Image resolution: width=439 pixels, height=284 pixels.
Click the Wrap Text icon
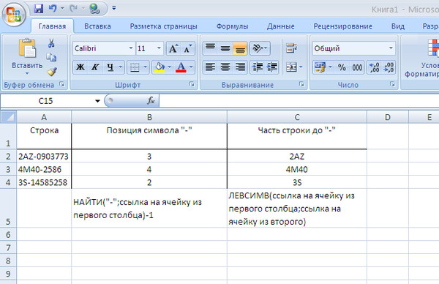(x=291, y=48)
